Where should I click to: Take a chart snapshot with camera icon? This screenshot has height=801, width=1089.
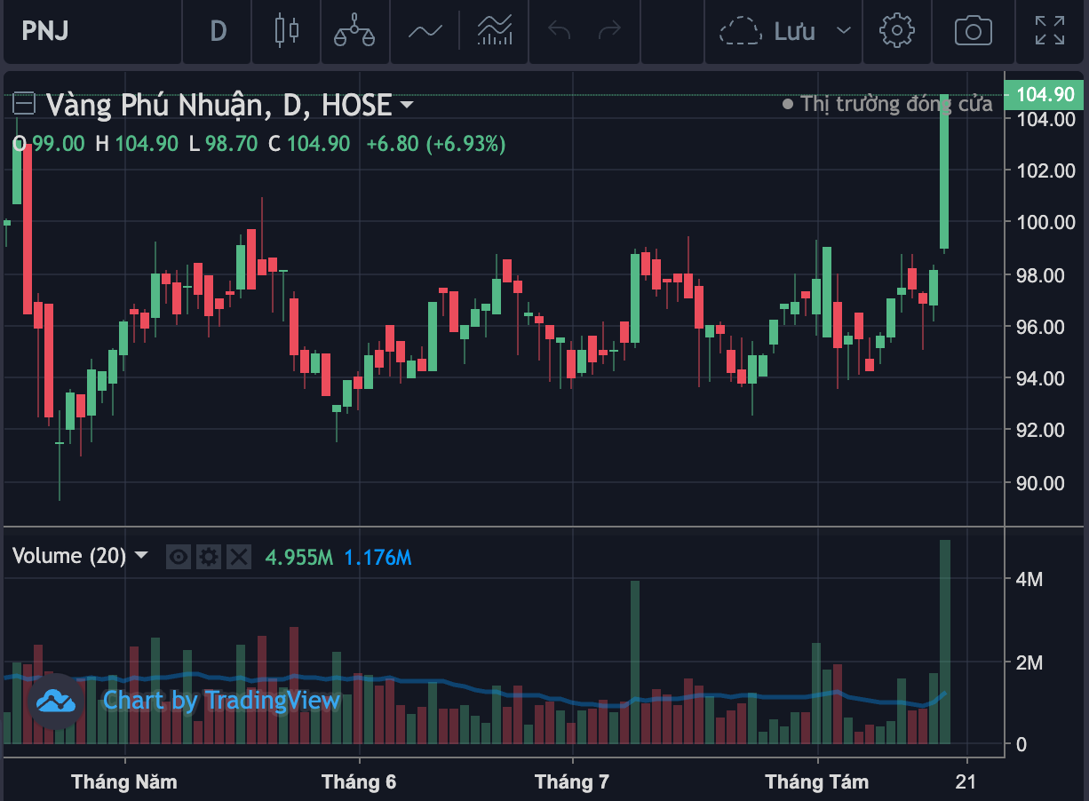(973, 31)
